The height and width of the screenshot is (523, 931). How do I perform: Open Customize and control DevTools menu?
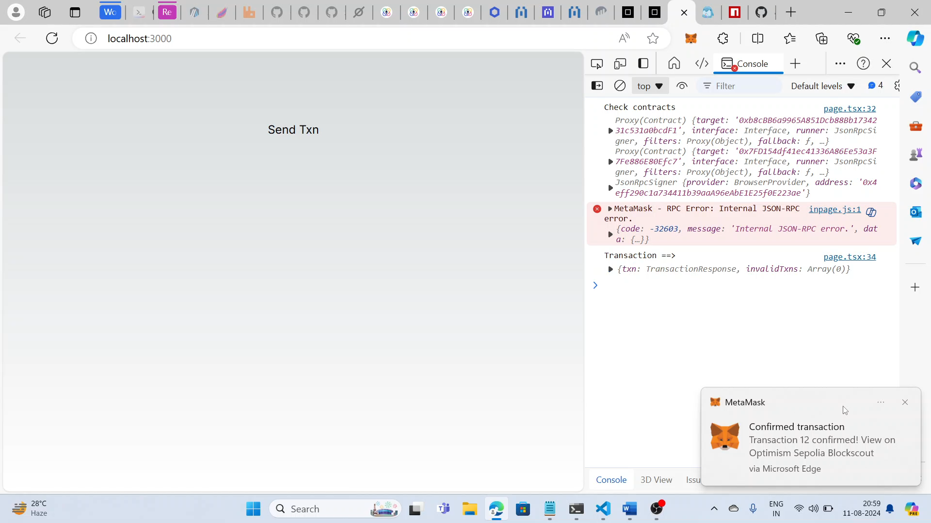840,63
